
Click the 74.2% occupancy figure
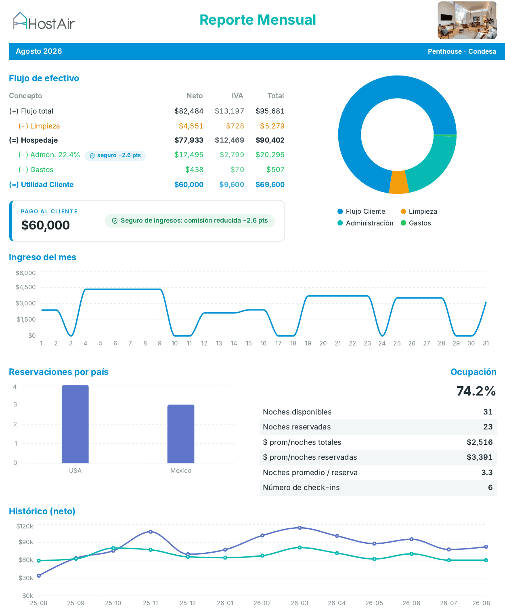tap(476, 391)
